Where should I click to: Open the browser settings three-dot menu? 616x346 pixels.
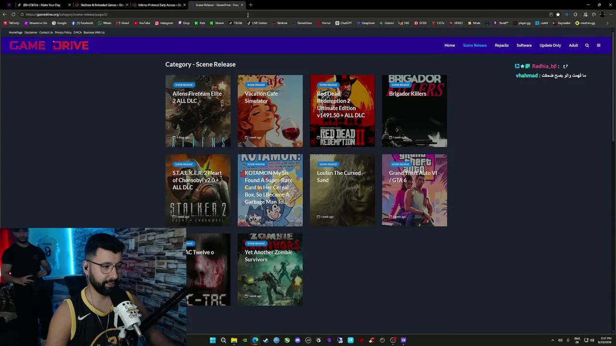point(611,14)
